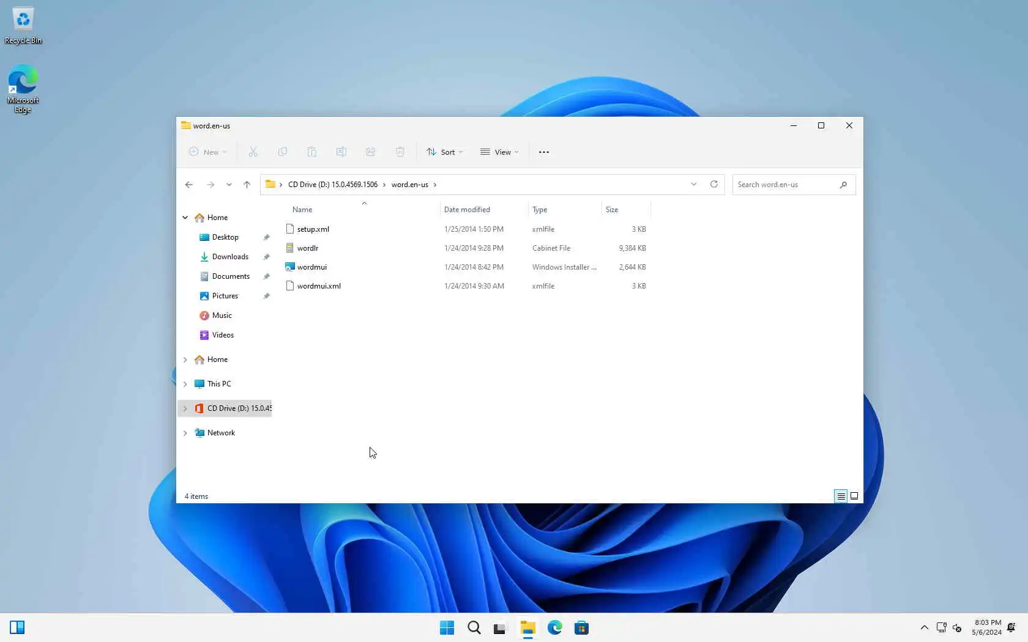Viewport: 1028px width, 642px height.
Task: Open the Sort dropdown menu
Action: click(445, 152)
